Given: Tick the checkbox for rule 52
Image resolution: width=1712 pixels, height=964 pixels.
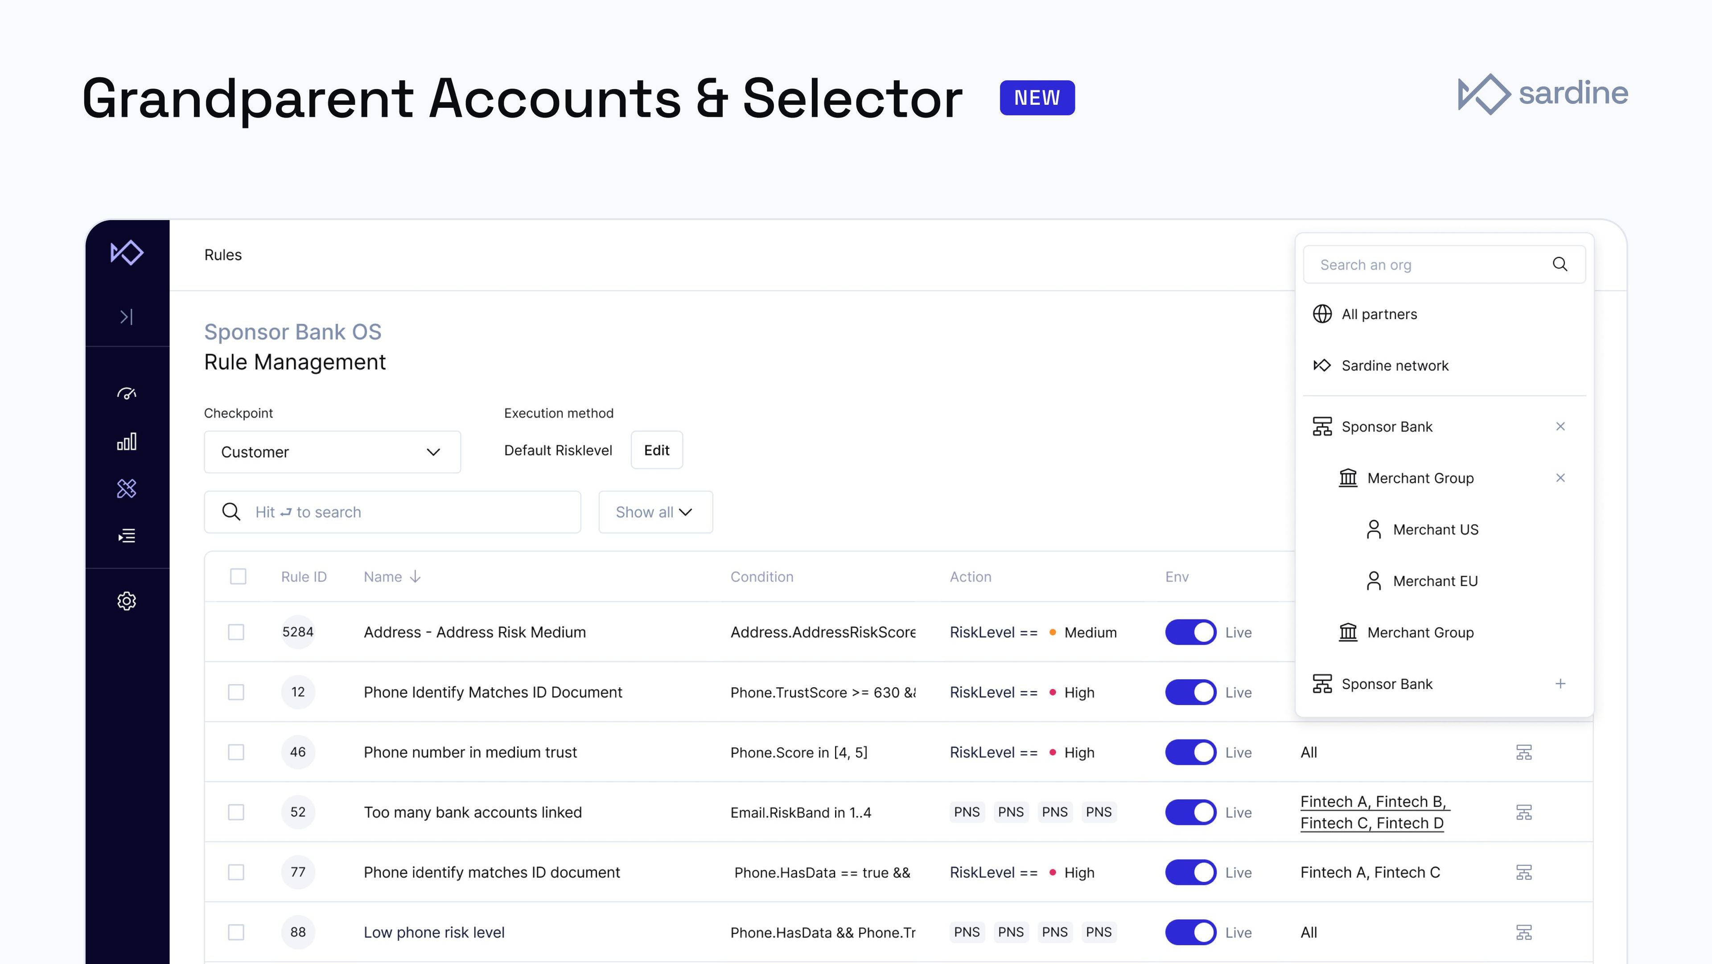Looking at the screenshot, I should click(236, 812).
